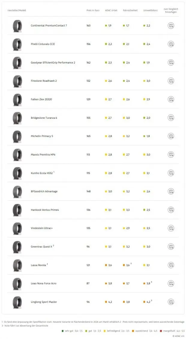Click the BFGoodrich Advantage tire thumbnail
Screen dimensions: 186x339
coord(17,191)
